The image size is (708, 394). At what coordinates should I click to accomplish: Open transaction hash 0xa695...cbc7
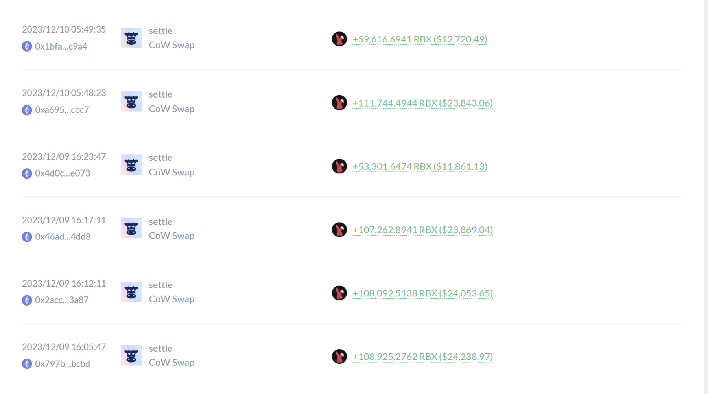tap(62, 110)
